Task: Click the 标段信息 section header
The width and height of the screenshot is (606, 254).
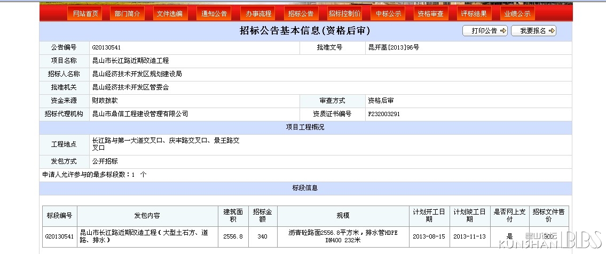Action: click(x=305, y=188)
